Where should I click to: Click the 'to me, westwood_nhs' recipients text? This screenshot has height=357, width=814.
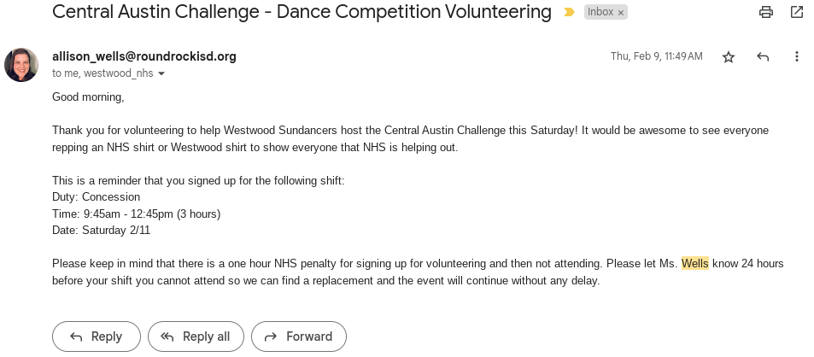(x=102, y=73)
